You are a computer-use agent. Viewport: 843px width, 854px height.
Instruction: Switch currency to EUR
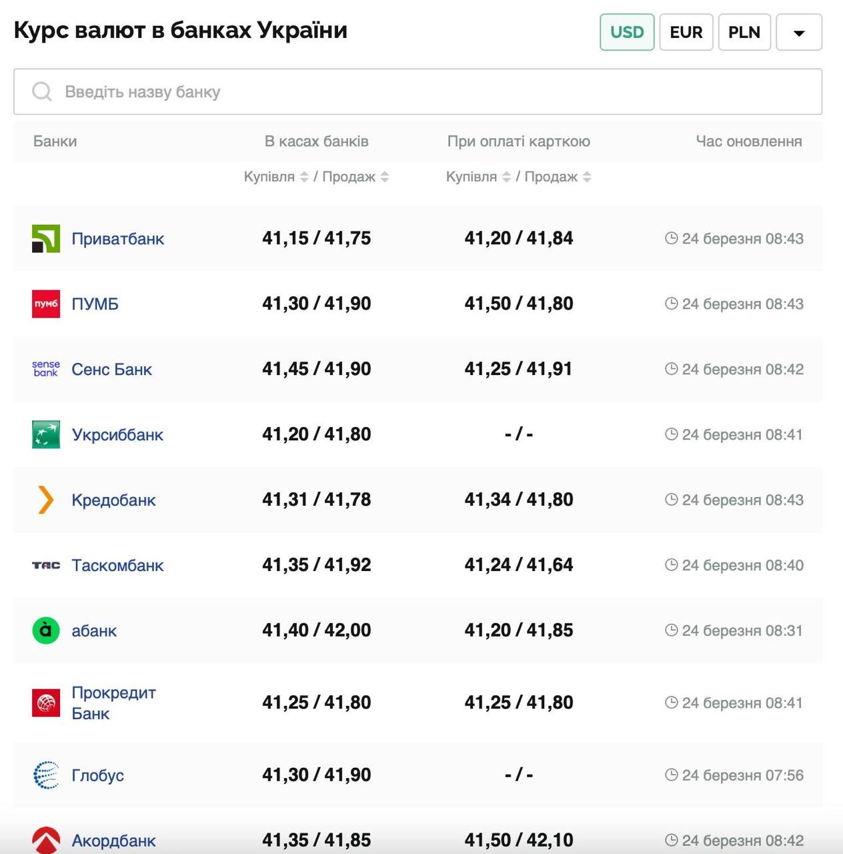[x=686, y=31]
